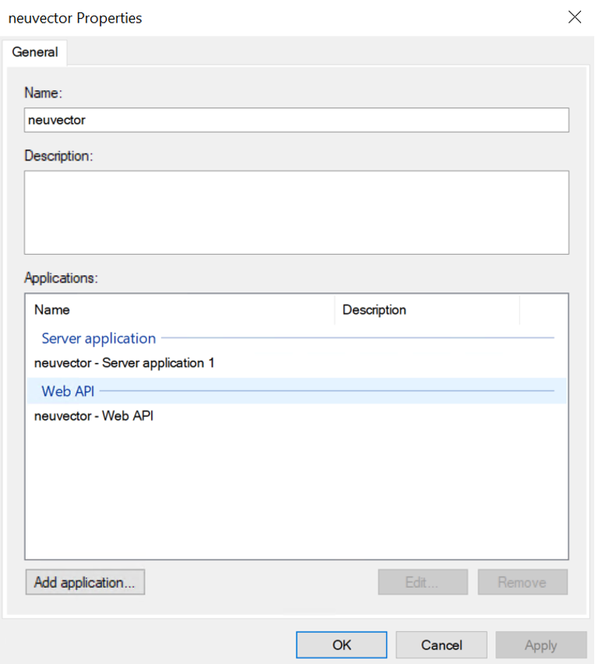Click the Edit... button
This screenshot has height=664, width=595.
tap(422, 582)
